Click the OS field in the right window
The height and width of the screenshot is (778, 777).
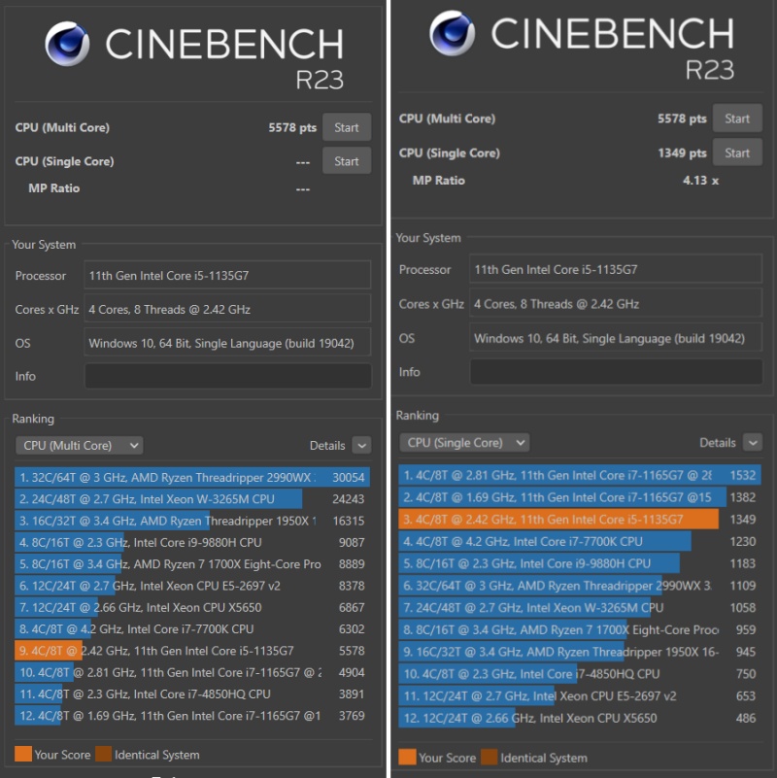coord(616,338)
